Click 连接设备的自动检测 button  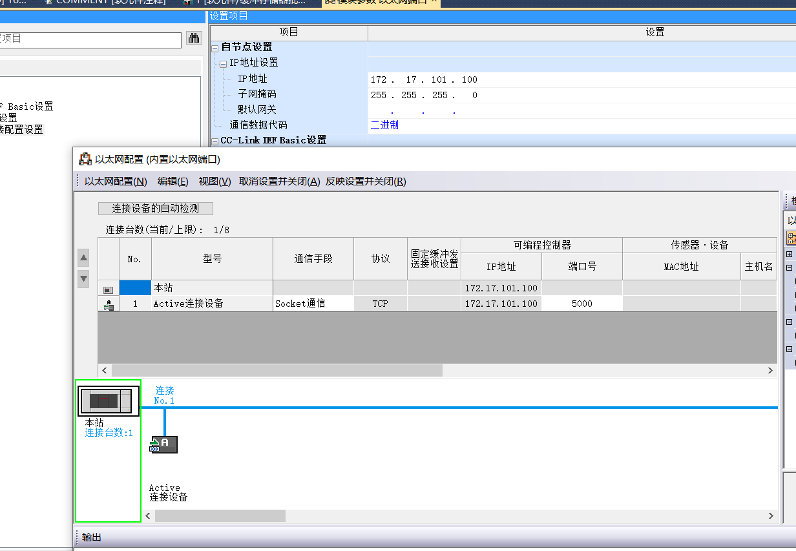tap(155, 209)
